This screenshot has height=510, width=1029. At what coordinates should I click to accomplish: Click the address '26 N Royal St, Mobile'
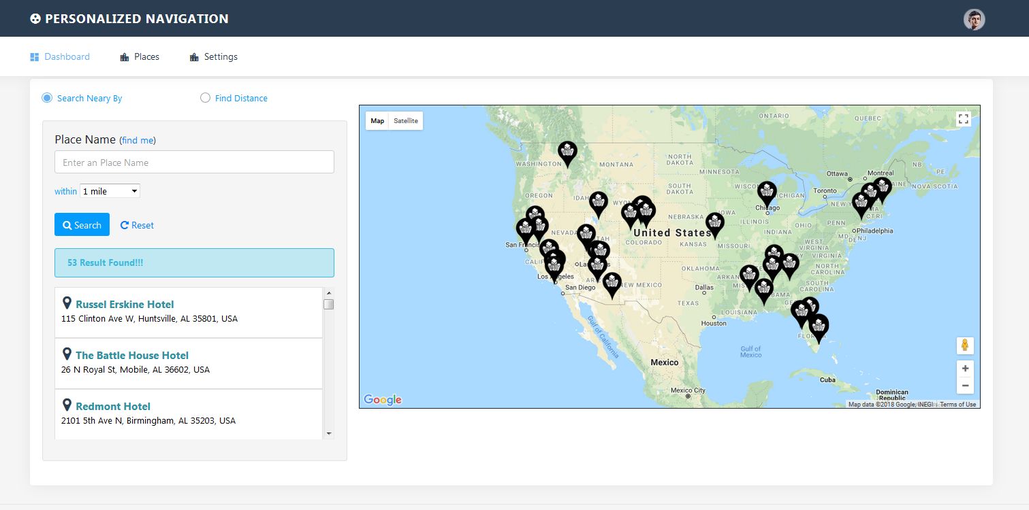136,370
